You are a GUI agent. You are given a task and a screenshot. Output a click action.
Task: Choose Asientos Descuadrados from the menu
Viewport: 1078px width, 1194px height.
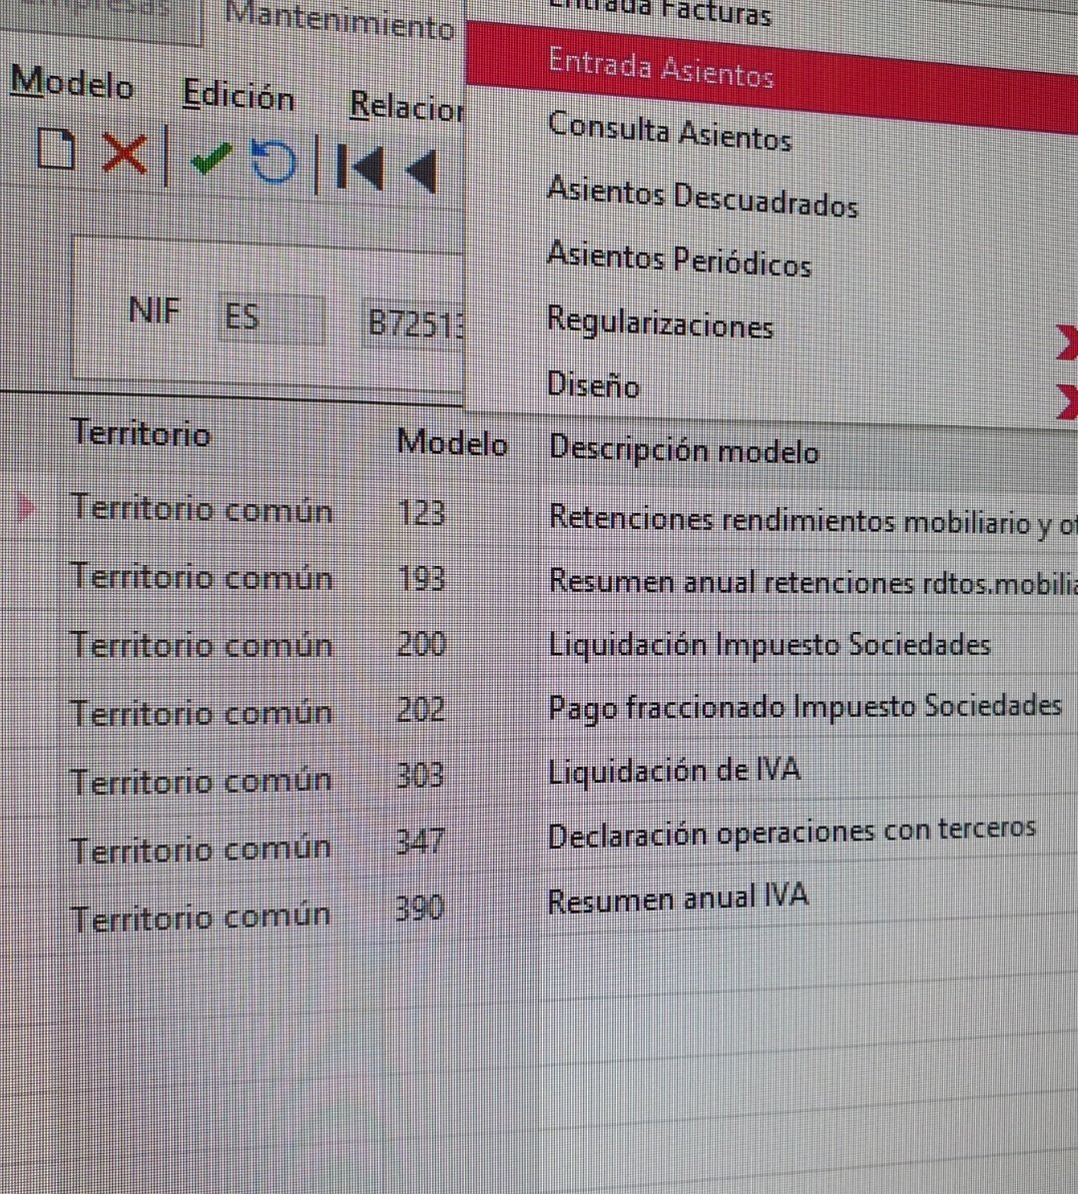pyautogui.click(x=702, y=198)
